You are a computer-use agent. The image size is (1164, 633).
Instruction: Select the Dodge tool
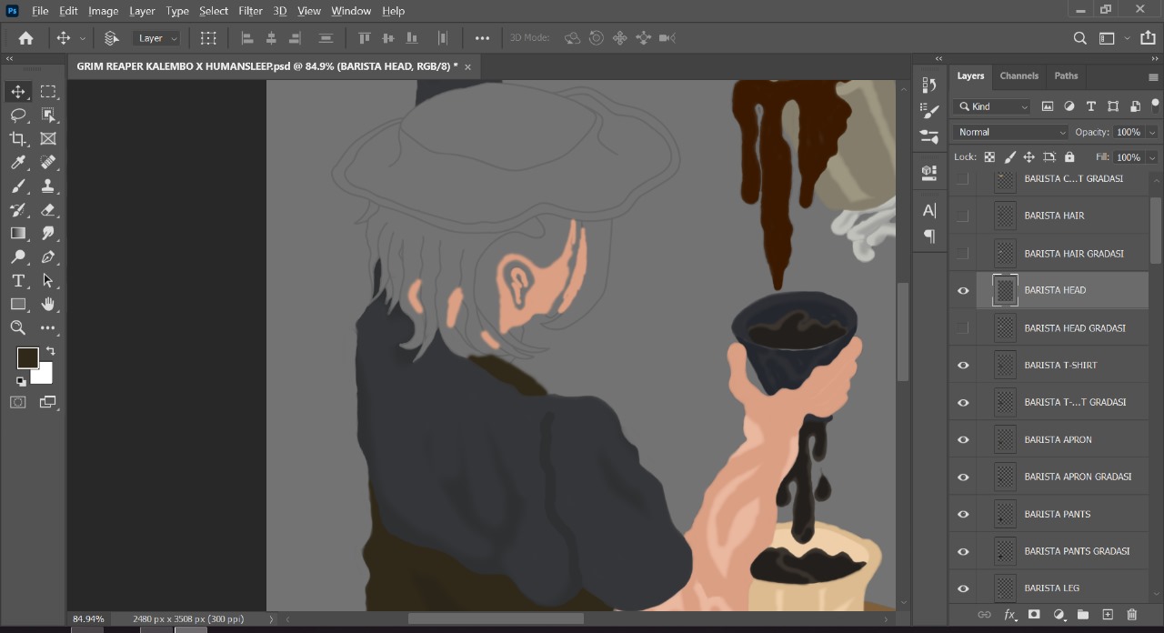pyautogui.click(x=18, y=257)
